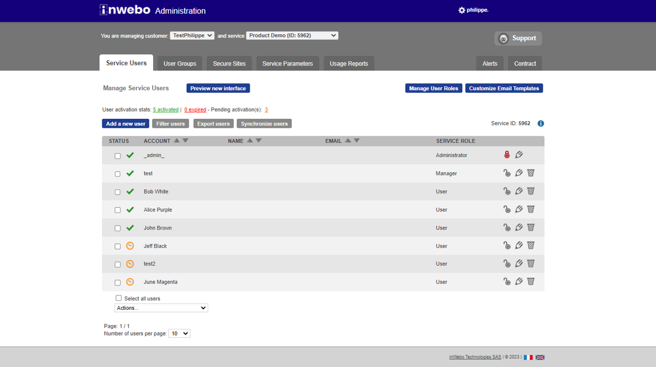Image resolution: width=656 pixels, height=367 pixels.
Task: Change the number of users per page dropdown
Action: (x=179, y=333)
